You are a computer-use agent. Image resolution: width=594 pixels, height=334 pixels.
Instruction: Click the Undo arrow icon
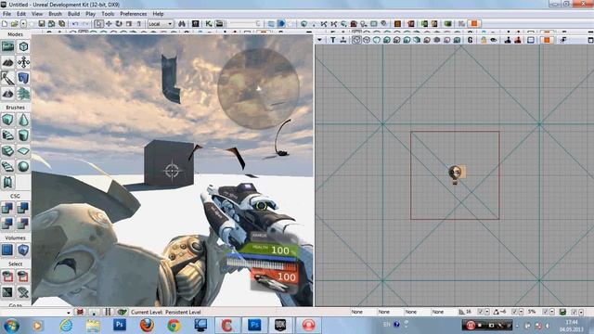(x=75, y=24)
